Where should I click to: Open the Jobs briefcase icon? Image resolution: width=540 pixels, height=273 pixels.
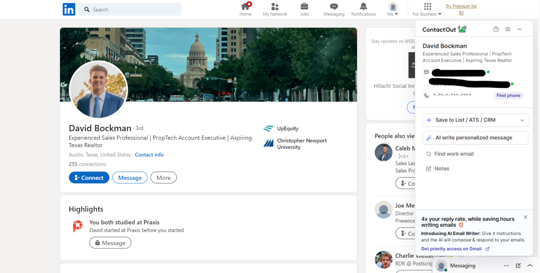[x=304, y=7]
